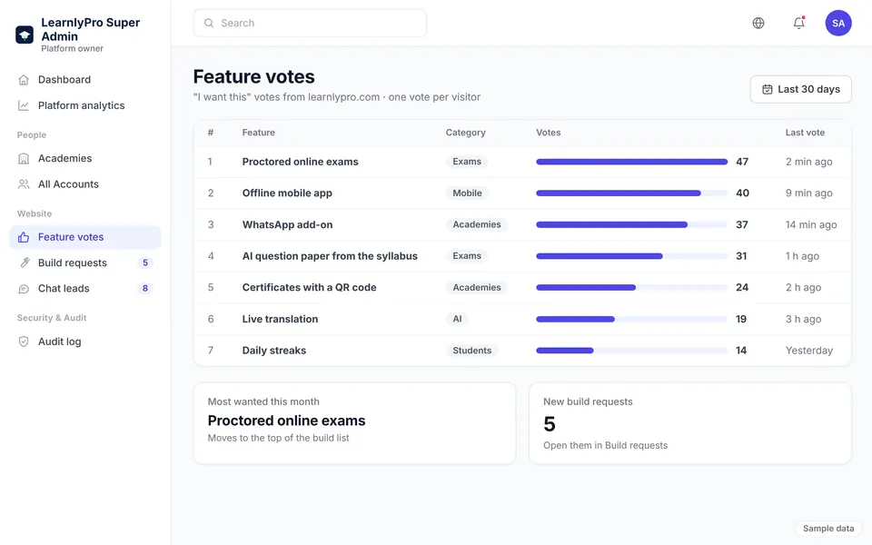This screenshot has height=545, width=872.
Task: Click the Students category tag
Action: (x=471, y=351)
